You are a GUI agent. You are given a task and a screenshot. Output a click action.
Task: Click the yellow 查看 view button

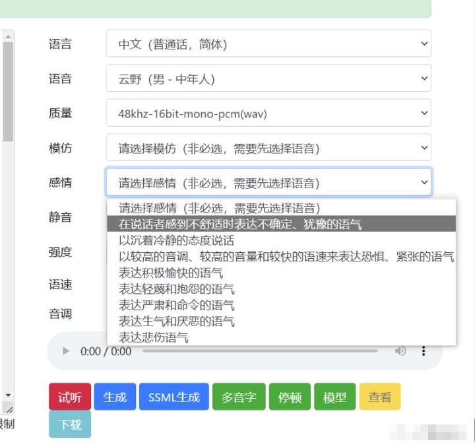[x=380, y=397]
